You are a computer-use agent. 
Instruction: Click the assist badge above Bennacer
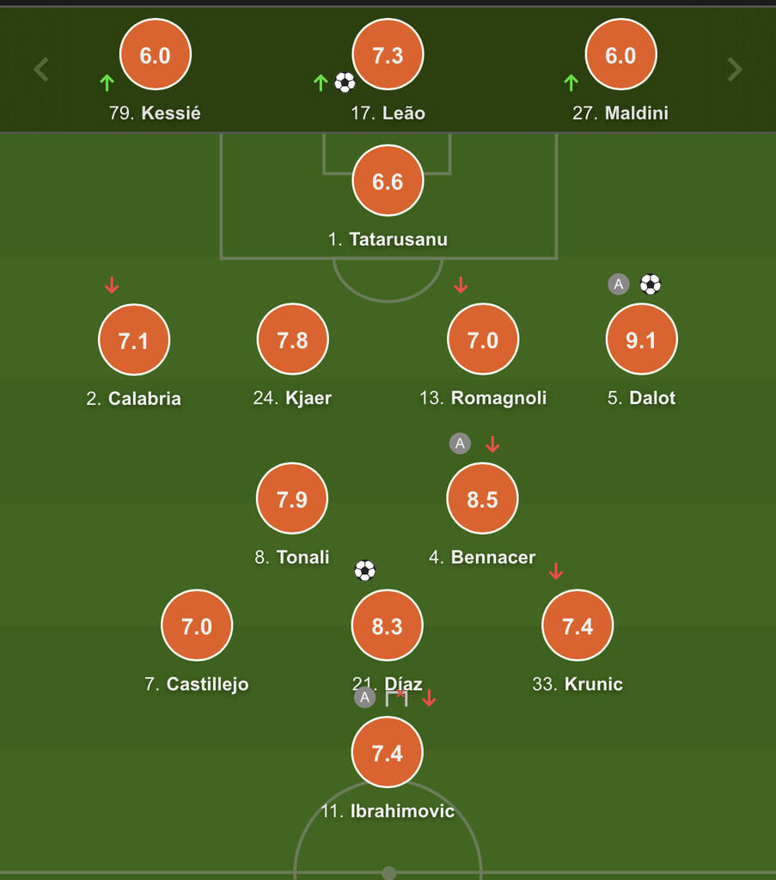click(x=461, y=443)
